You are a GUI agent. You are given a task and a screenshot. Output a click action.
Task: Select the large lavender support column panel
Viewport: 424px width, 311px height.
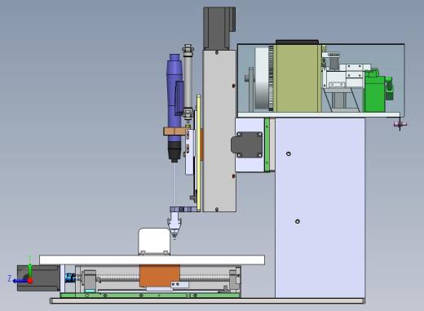pos(320,208)
